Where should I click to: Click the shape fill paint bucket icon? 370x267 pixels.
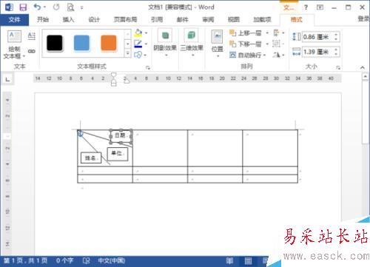point(138,33)
